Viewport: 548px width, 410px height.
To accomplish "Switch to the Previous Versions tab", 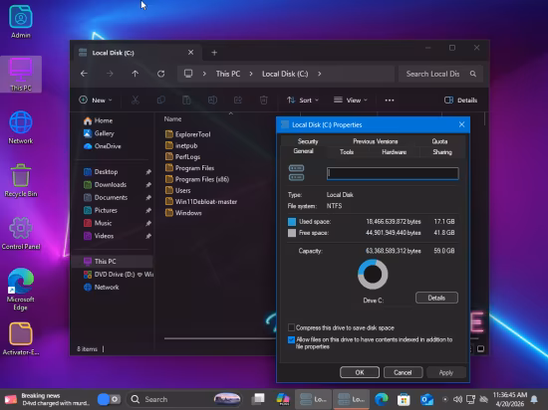I will point(375,141).
